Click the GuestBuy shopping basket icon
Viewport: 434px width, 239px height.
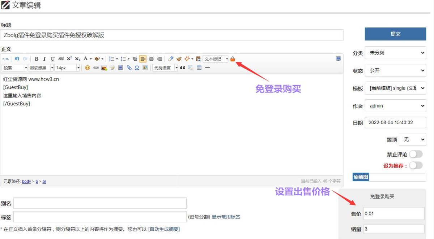pos(233,59)
